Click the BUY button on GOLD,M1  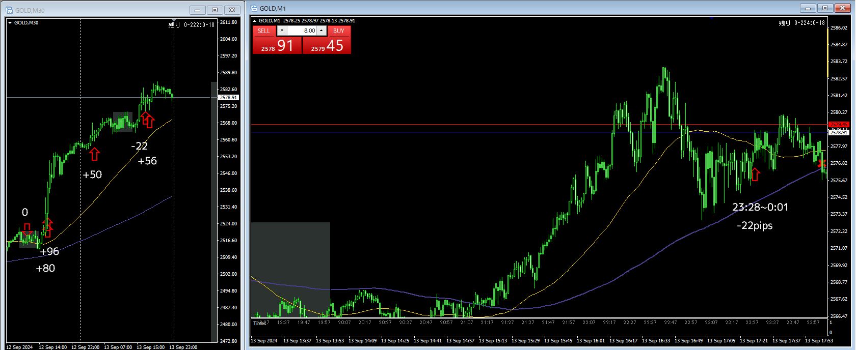(339, 31)
